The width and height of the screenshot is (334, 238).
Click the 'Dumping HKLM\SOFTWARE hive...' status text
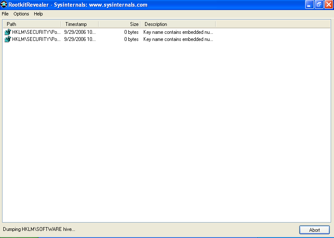[x=39, y=229]
